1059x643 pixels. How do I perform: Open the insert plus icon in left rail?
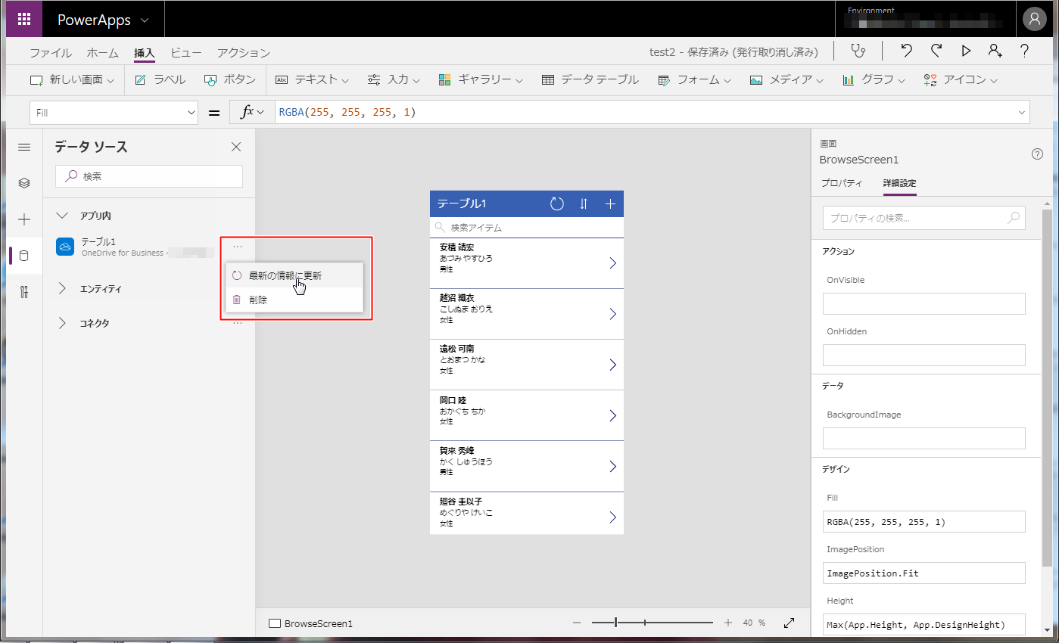click(24, 219)
